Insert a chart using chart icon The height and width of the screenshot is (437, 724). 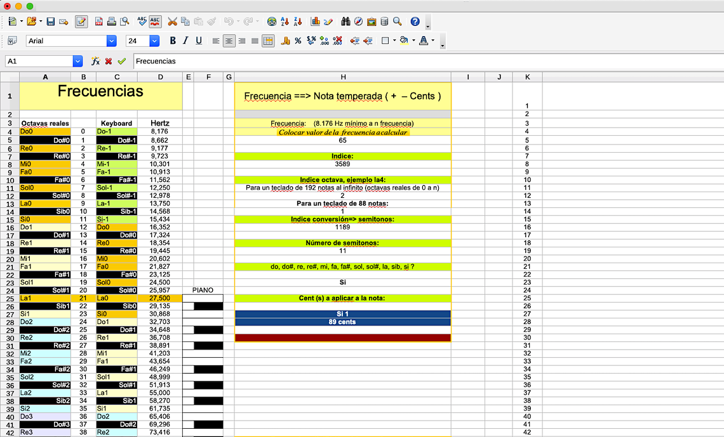pos(316,22)
